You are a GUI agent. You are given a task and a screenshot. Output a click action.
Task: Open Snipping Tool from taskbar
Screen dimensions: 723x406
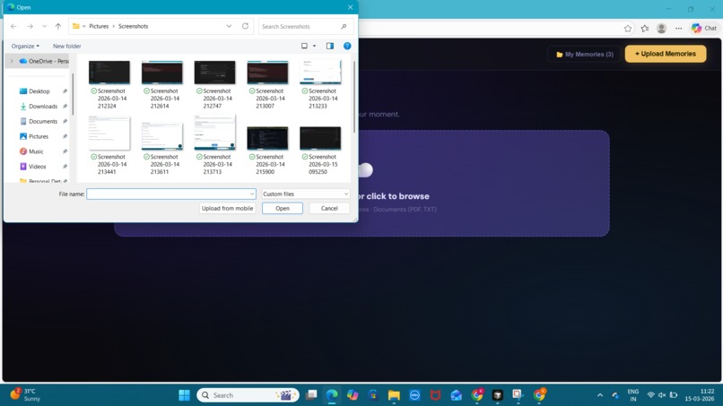(x=518, y=395)
